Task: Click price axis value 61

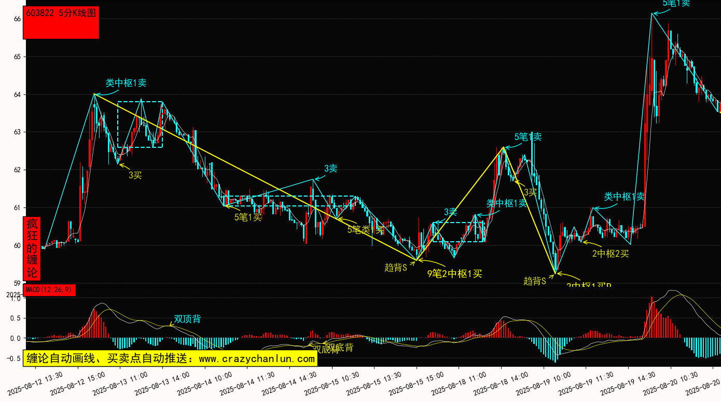Action: tap(17, 208)
